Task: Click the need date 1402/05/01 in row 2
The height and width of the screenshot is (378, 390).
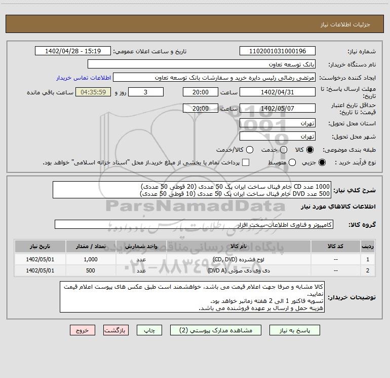Action: coord(40,270)
